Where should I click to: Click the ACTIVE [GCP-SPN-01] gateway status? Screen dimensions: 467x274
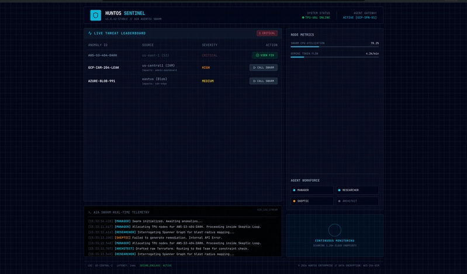(x=360, y=18)
